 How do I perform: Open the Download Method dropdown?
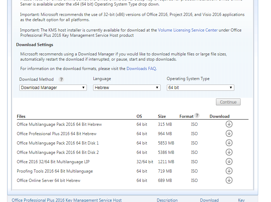53,88
